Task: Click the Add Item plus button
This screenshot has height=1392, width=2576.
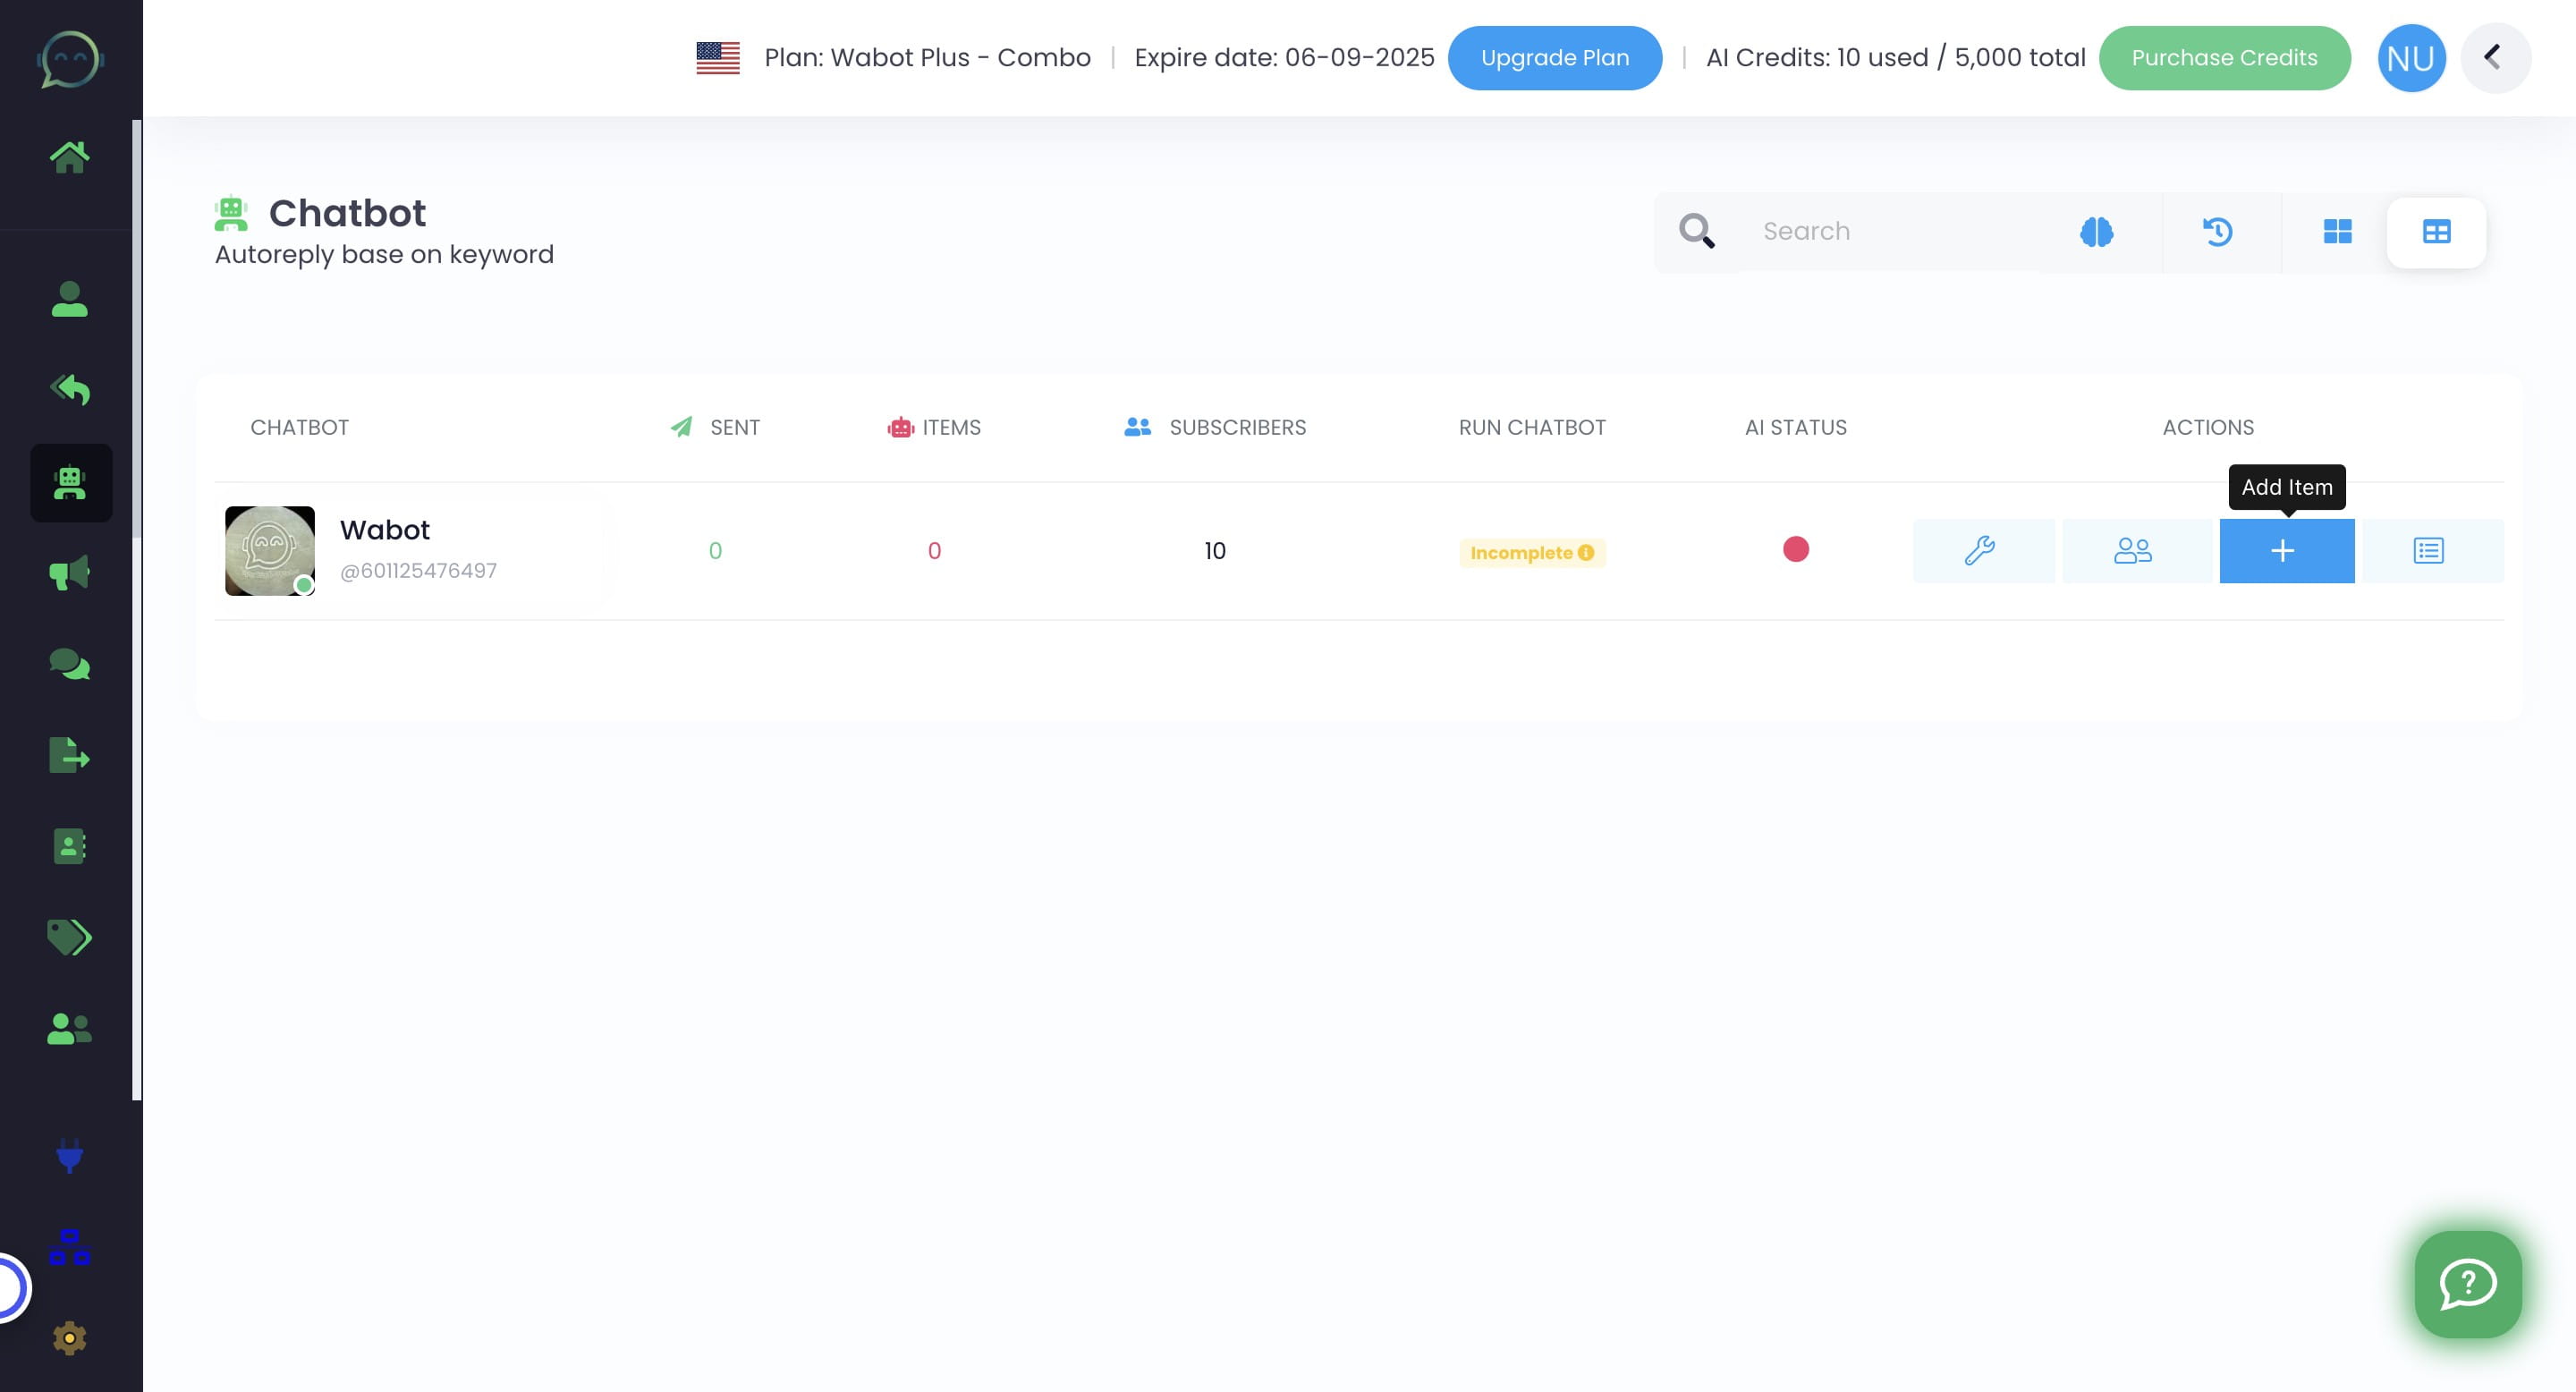Action: [2285, 551]
